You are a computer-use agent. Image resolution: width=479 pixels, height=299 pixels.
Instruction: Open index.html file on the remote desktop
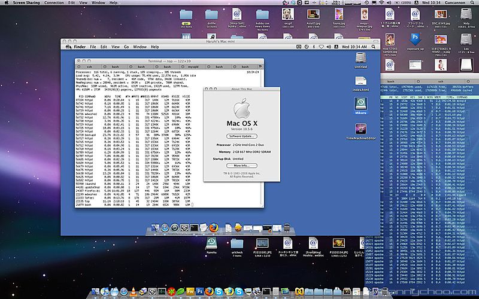360,80
